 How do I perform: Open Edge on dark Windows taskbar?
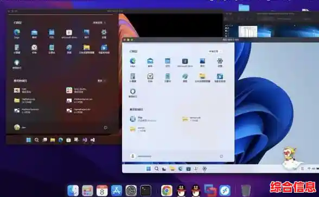(61, 140)
